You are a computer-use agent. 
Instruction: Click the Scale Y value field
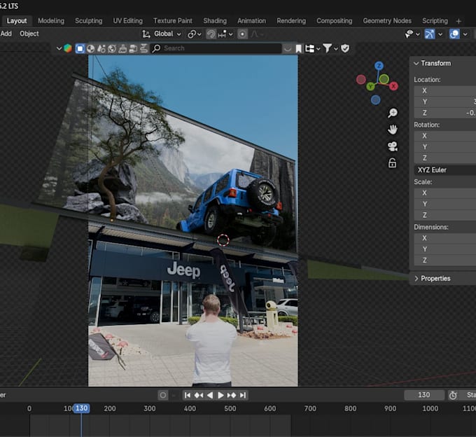(445, 204)
